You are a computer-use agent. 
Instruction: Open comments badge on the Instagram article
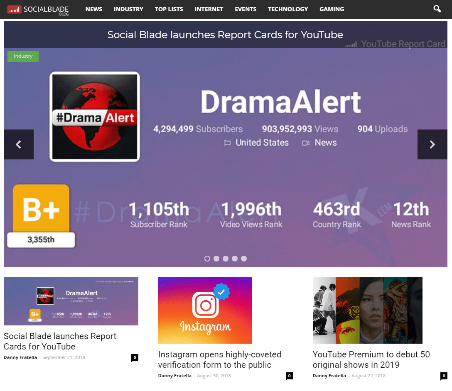289,376
